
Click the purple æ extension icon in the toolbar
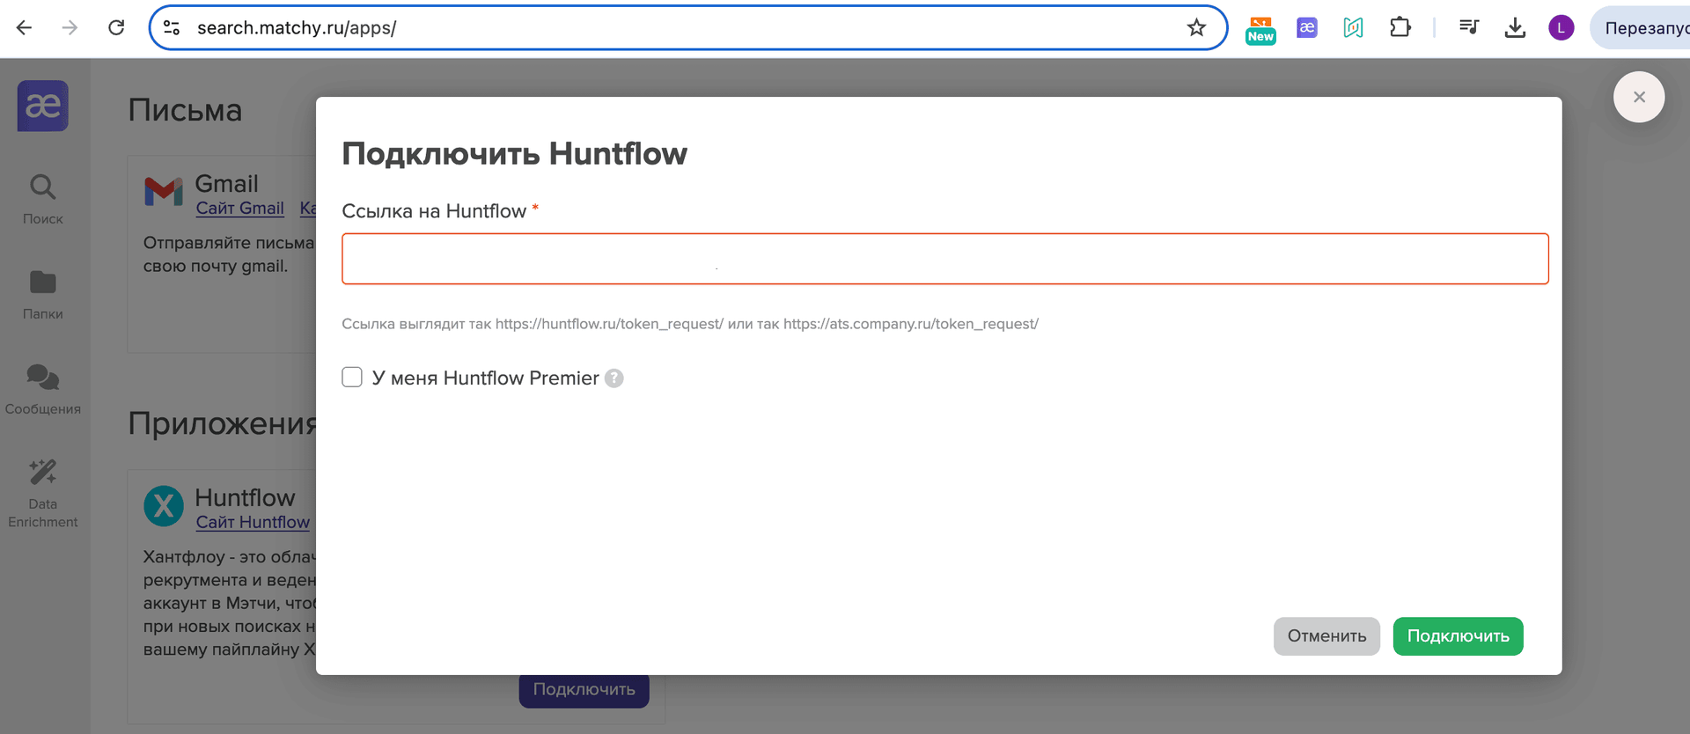pyautogui.click(x=1307, y=28)
